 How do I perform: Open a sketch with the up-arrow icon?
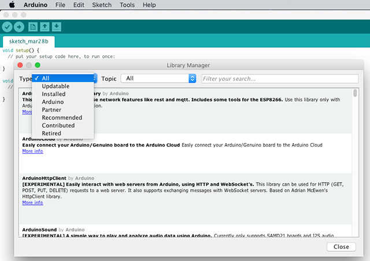(x=45, y=27)
